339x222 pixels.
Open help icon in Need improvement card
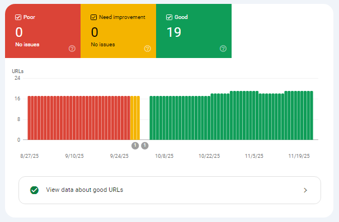pos(148,49)
